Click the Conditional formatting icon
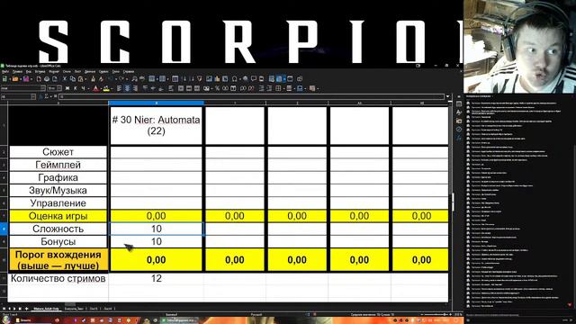The image size is (576, 324). 311,88
